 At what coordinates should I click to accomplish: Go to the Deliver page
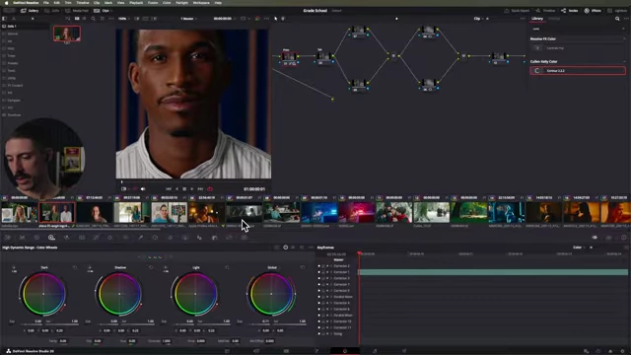404,351
